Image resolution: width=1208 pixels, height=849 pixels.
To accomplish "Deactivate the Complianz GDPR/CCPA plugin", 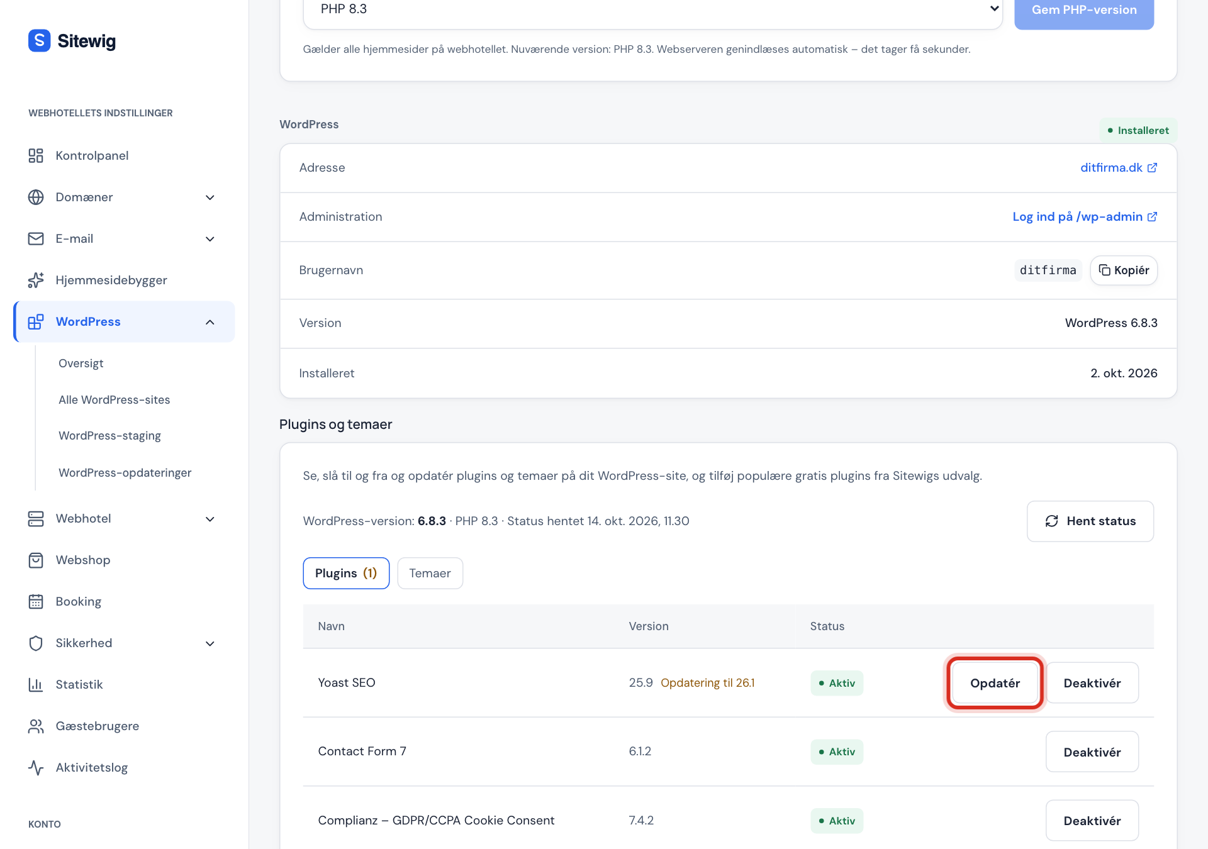I will [1092, 820].
